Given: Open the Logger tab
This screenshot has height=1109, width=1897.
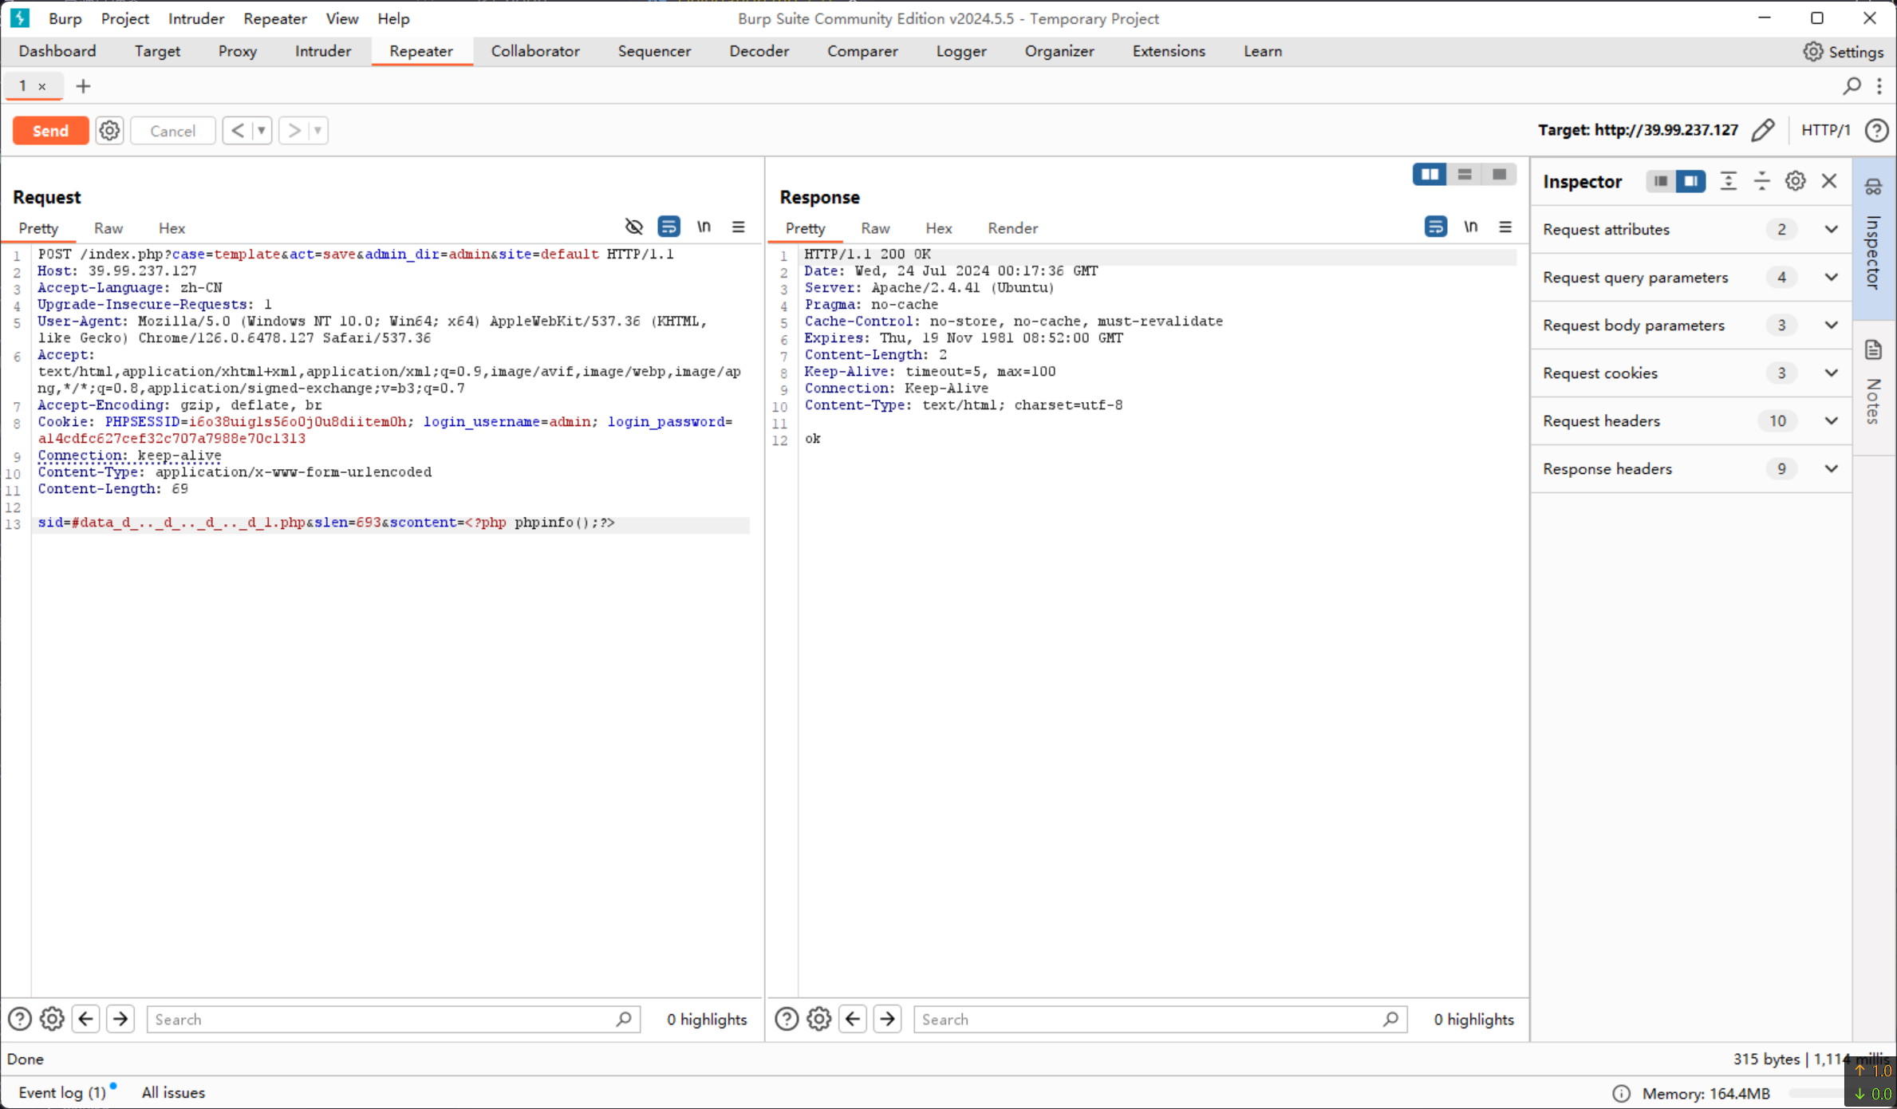Looking at the screenshot, I should click(960, 51).
